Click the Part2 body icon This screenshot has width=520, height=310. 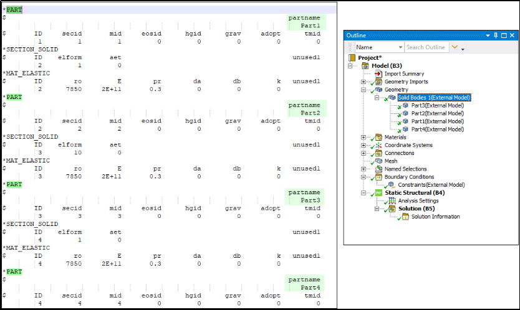(x=405, y=113)
